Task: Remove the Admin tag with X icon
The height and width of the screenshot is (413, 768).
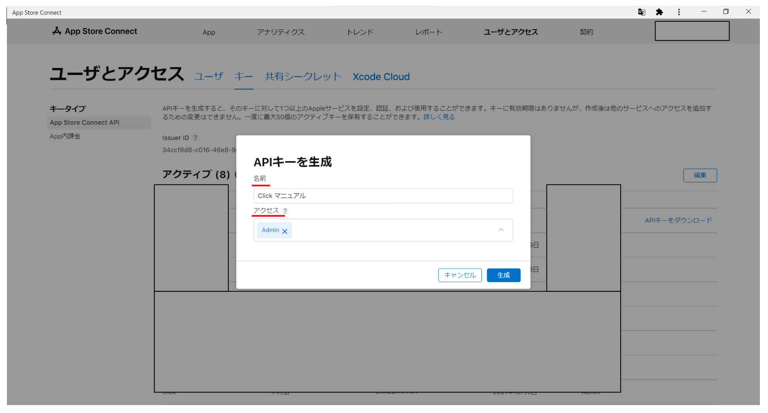Action: (x=285, y=231)
